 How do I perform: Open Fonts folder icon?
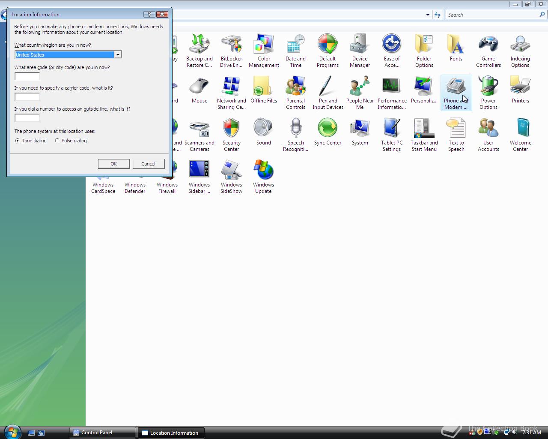pyautogui.click(x=456, y=48)
